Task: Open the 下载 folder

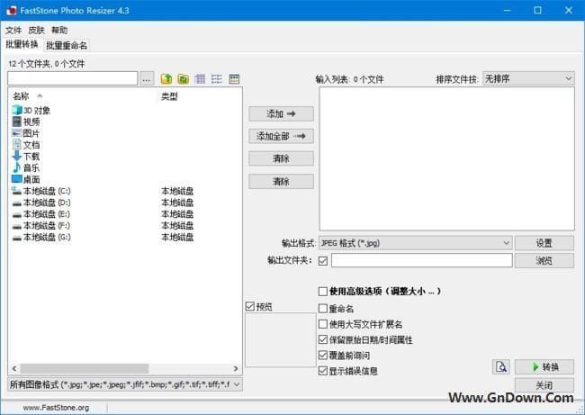Action: coord(26,157)
